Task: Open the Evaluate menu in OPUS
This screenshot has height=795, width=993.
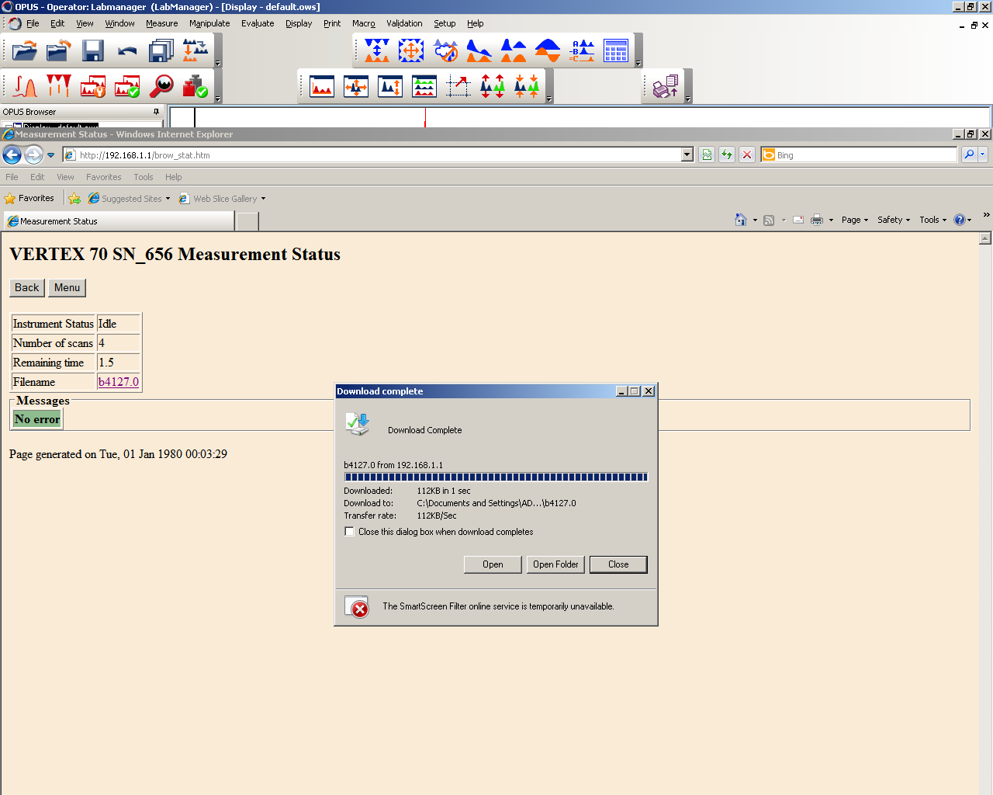Action: (258, 23)
